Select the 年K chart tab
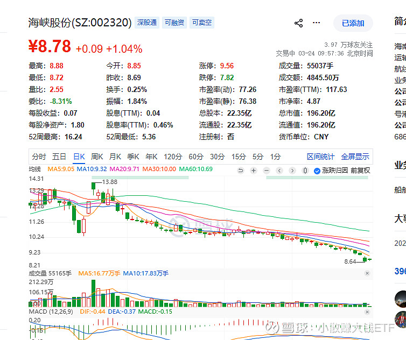 (x=151, y=157)
